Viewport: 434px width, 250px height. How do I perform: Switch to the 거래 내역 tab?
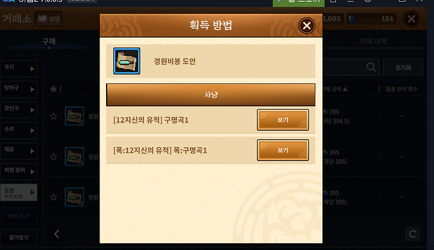click(x=373, y=42)
